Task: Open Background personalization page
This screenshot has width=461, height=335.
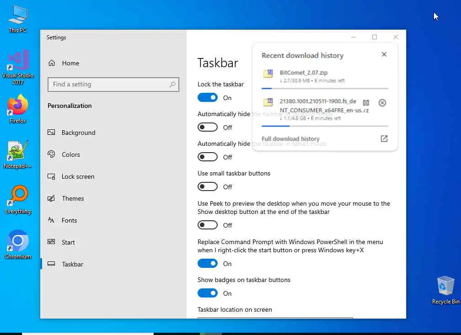Action: coord(79,133)
